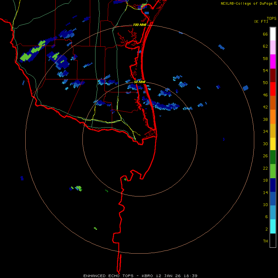
Task: Click legend value 38
Action: click(x=265, y=119)
